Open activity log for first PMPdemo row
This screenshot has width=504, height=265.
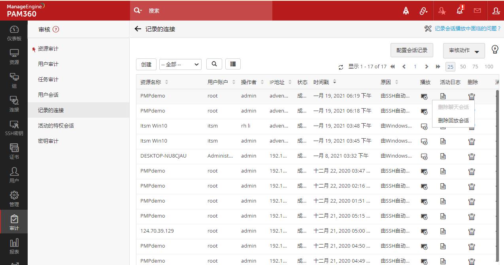(x=443, y=96)
